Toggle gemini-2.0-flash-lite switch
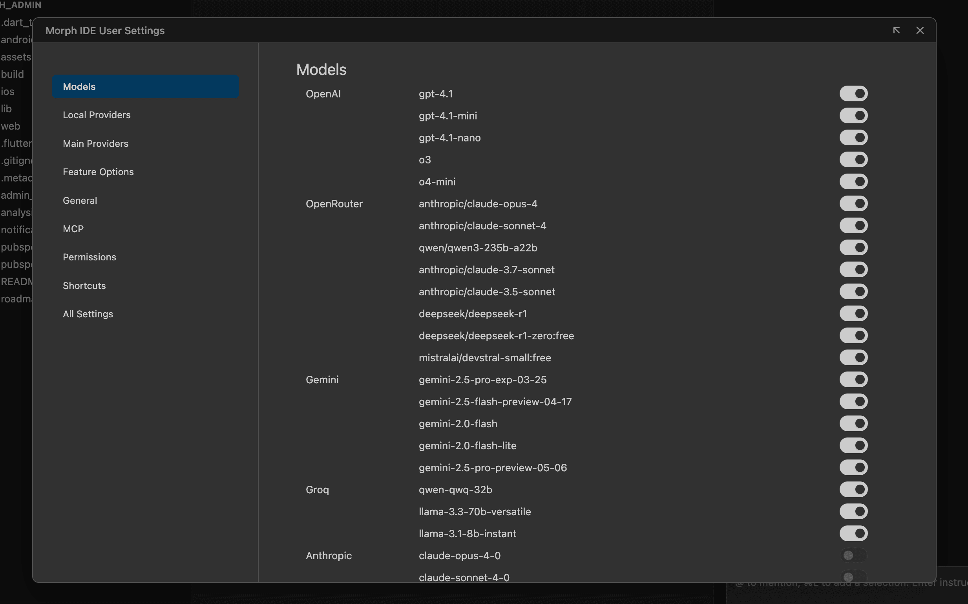The width and height of the screenshot is (968, 604). [853, 445]
